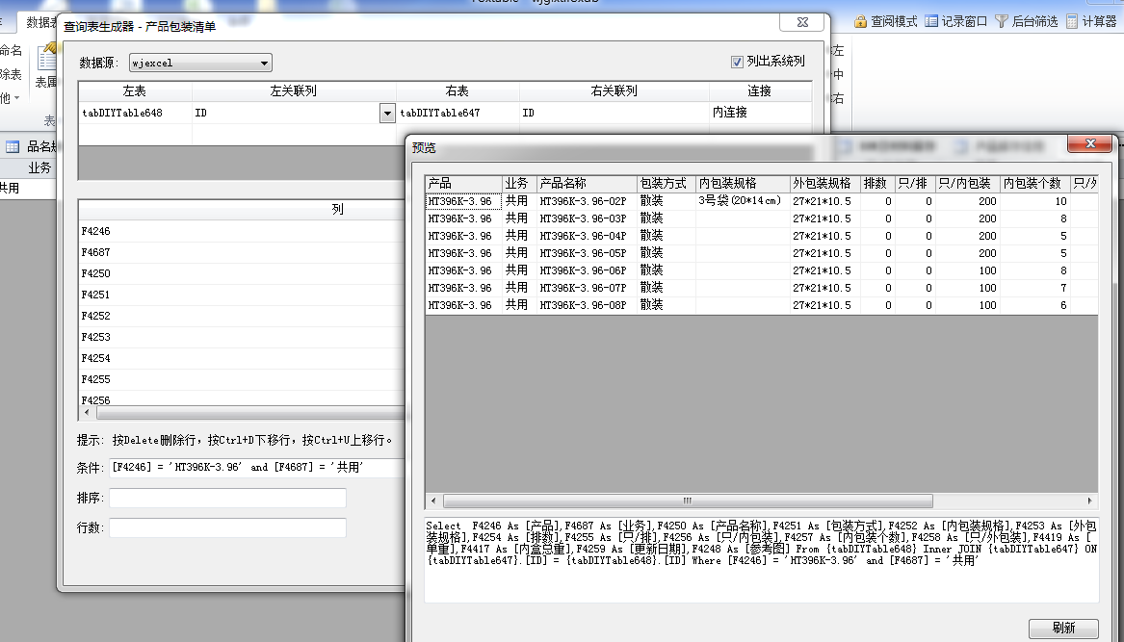The image size is (1124, 642).
Task: Select the 内连接 join type cell
Action: (759, 113)
